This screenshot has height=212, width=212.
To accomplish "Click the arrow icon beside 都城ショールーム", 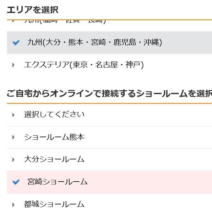I will [x=13, y=204].
